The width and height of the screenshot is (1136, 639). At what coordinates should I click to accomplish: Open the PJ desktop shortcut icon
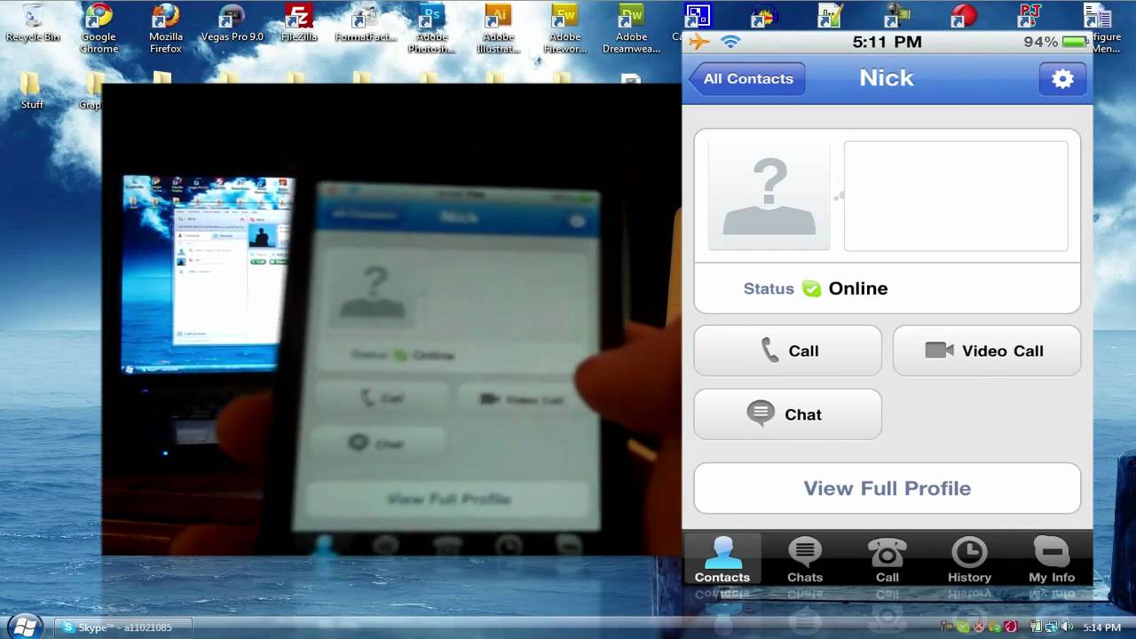click(1030, 15)
